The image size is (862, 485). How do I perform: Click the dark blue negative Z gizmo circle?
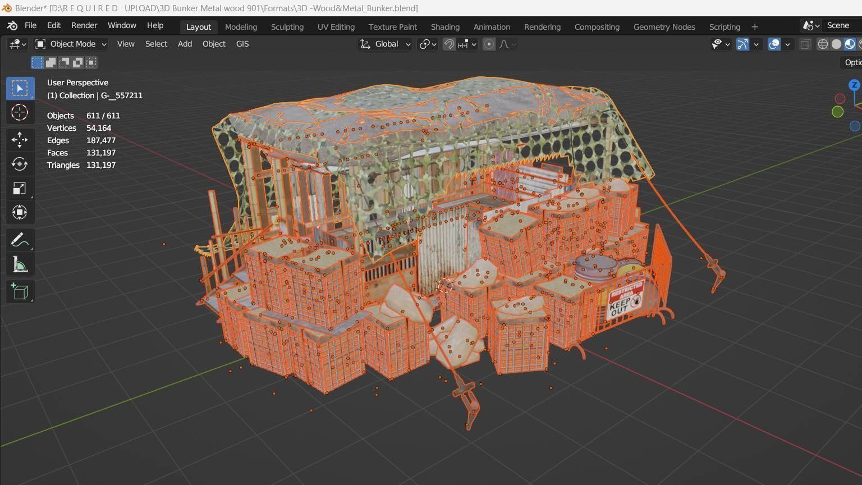(855, 126)
